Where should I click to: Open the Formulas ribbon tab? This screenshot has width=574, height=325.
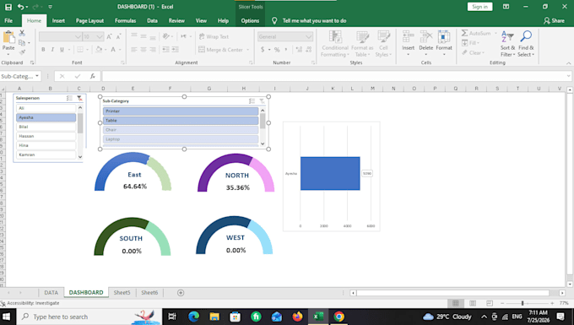pyautogui.click(x=125, y=20)
